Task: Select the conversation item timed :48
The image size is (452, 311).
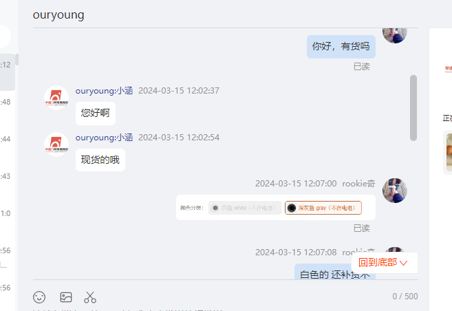Action: click(8, 102)
